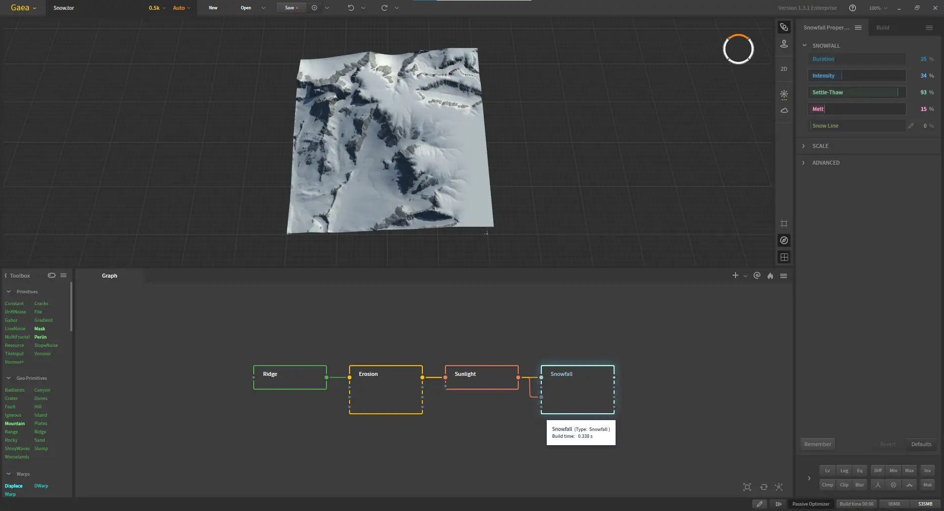Viewport: 944px width, 511px height.
Task: Open the help question mark icon
Action: coord(853,8)
